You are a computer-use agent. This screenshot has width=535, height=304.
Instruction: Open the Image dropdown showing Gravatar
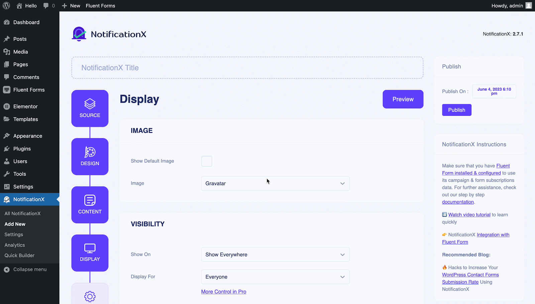(x=276, y=184)
